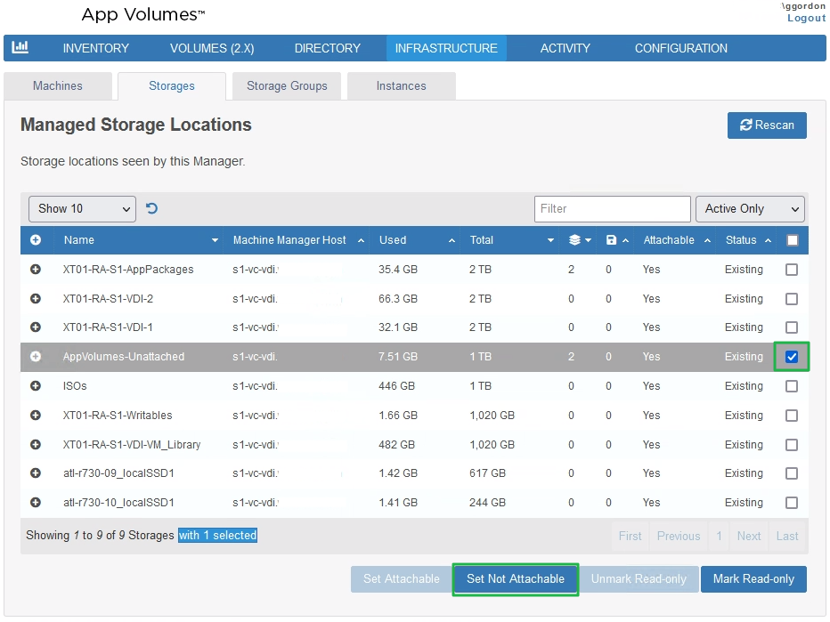Click the reload icon beside Show 10
Image resolution: width=830 pixels, height=622 pixels.
(151, 208)
